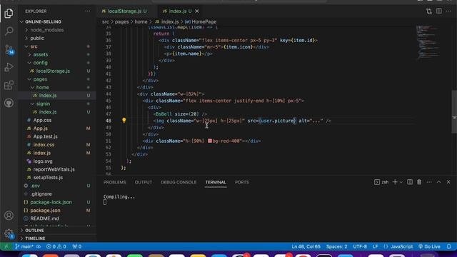Click the ports forwarded indicator in status bar
Image resolution: width=457 pixels, height=257 pixels.
tap(77, 246)
